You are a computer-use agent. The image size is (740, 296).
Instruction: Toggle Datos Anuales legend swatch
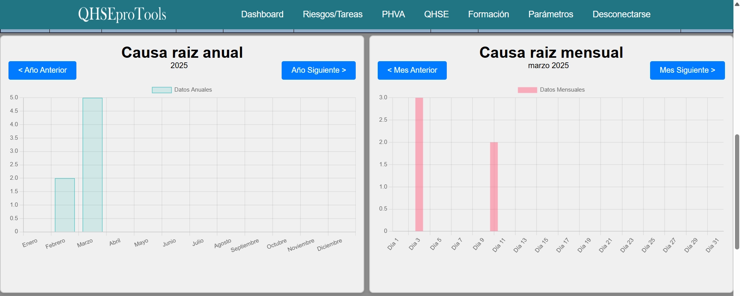pos(162,90)
